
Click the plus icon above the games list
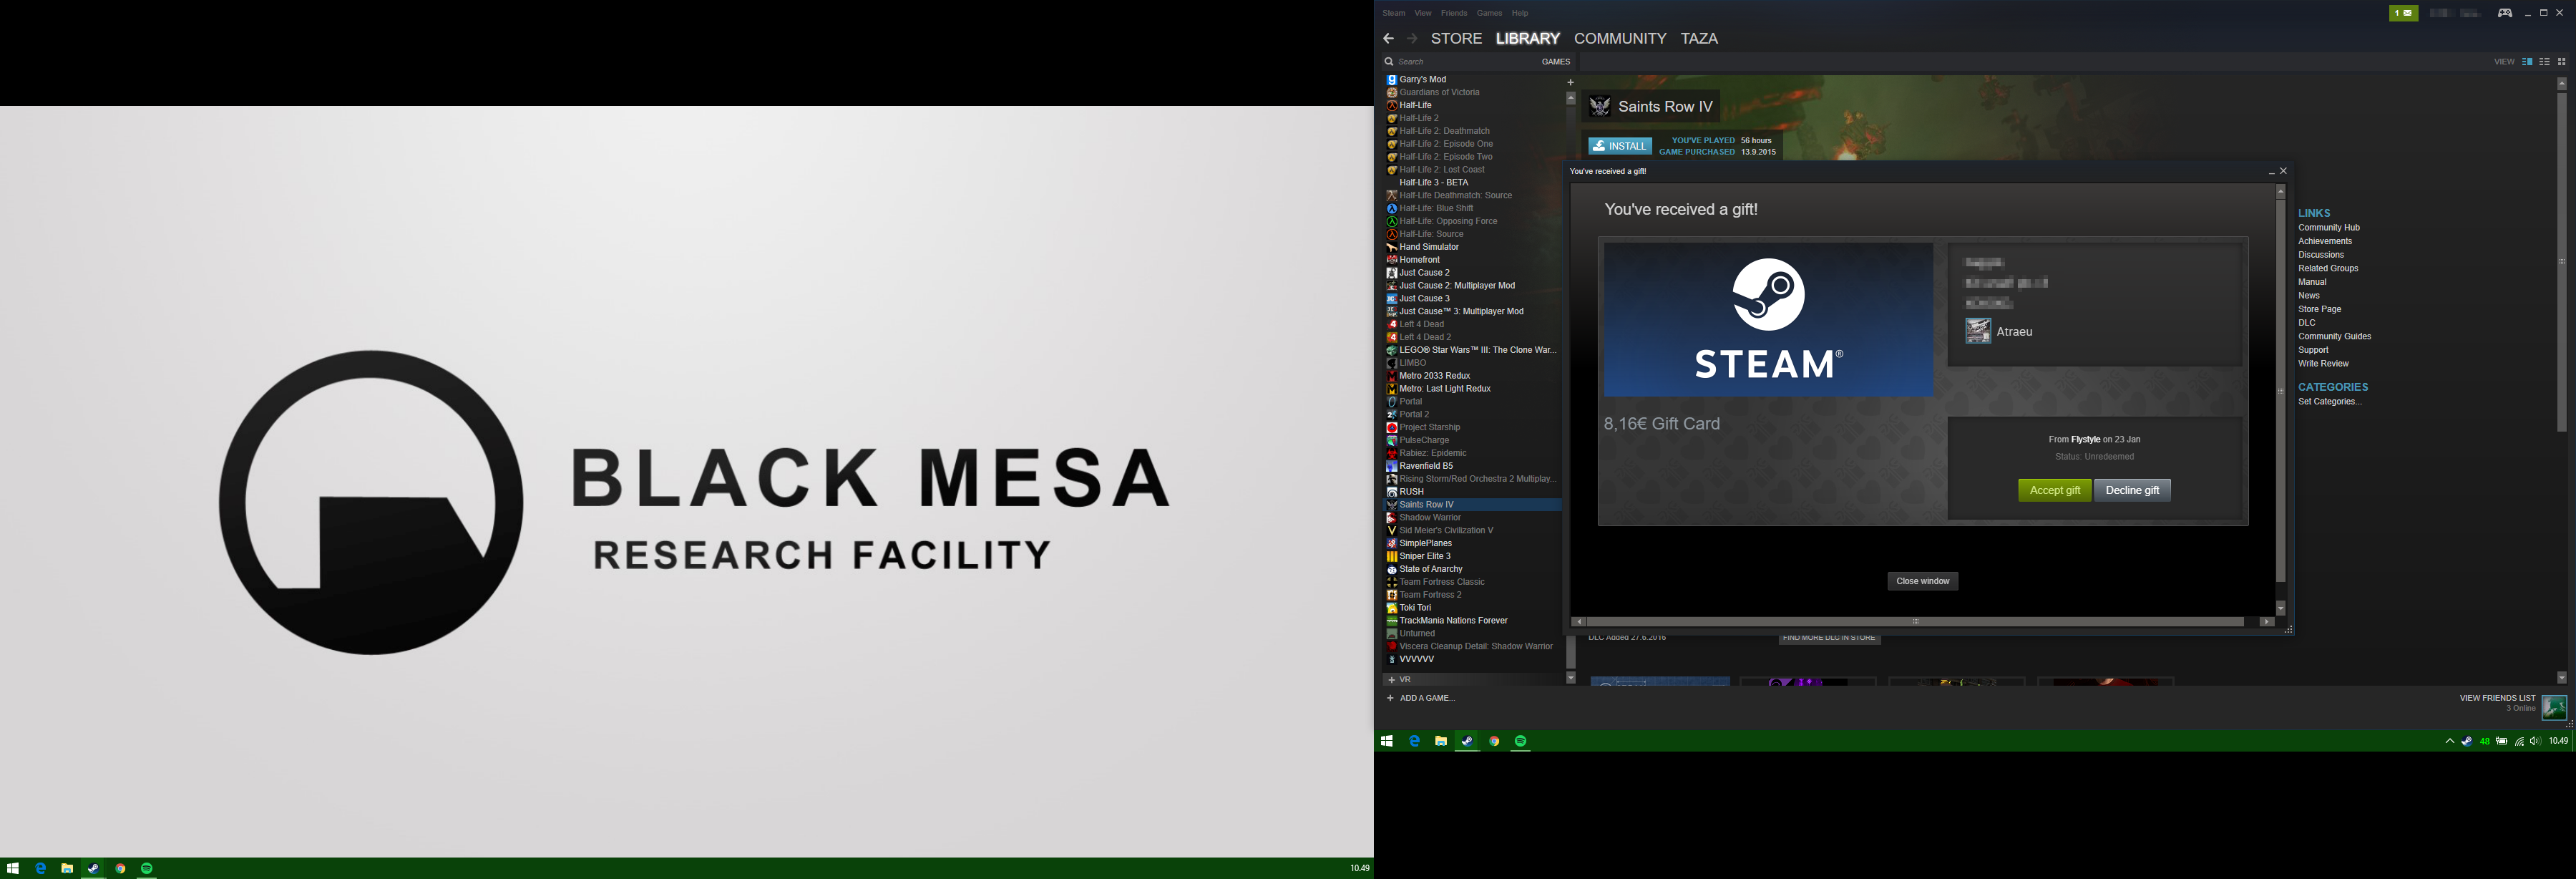(x=1570, y=82)
